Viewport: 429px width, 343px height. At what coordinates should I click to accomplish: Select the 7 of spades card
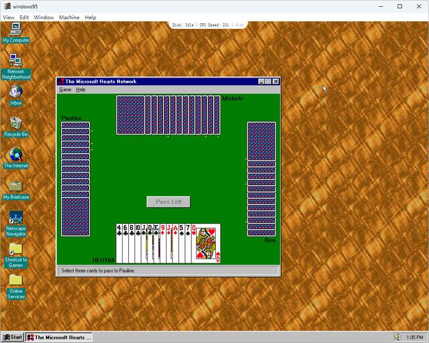tap(188, 244)
